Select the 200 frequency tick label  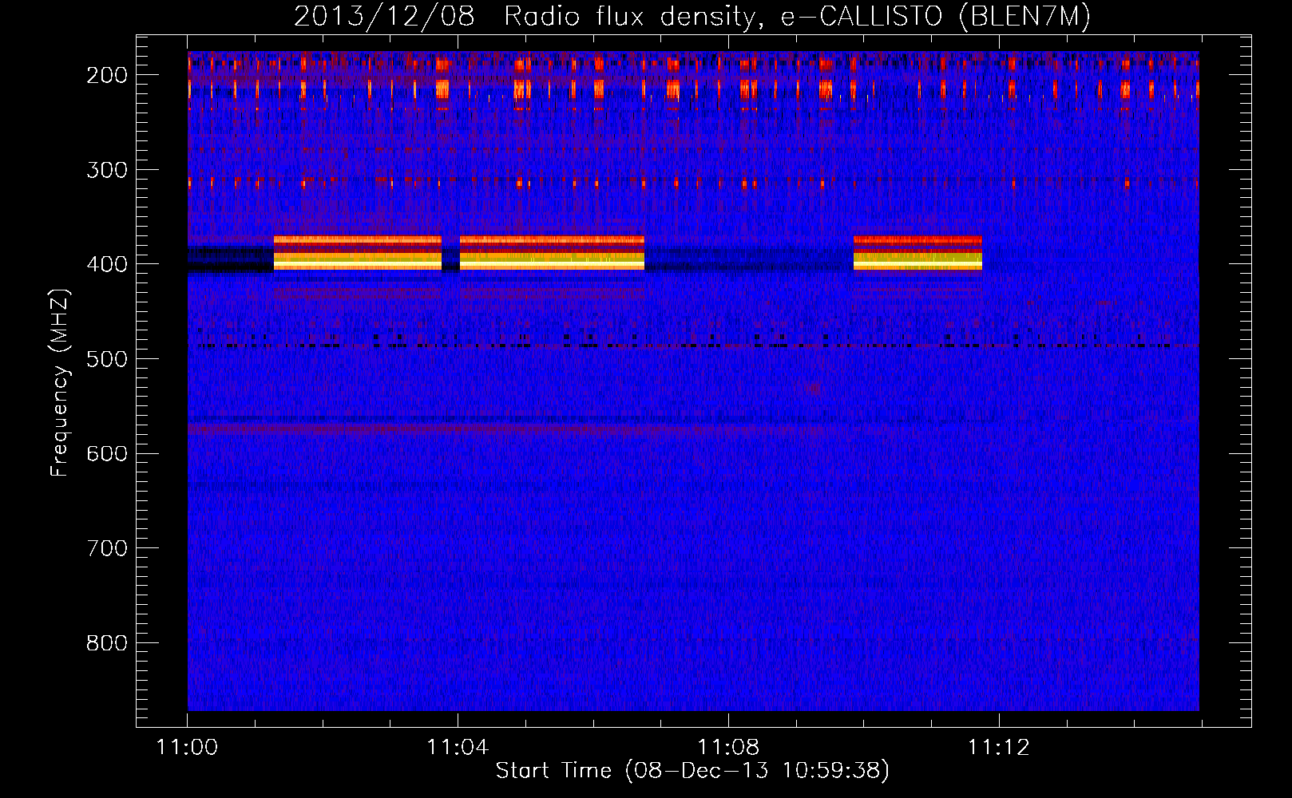pos(107,75)
